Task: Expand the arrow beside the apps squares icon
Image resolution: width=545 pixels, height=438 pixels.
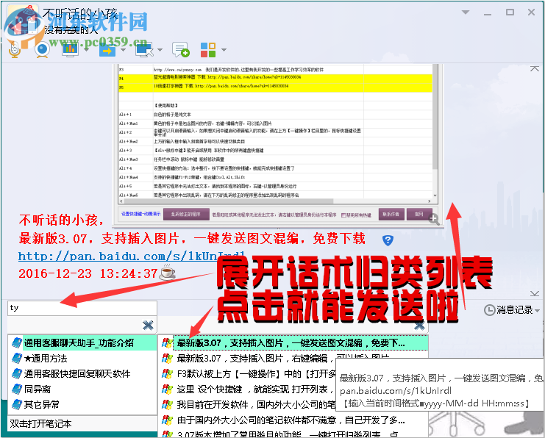Action: [x=224, y=50]
